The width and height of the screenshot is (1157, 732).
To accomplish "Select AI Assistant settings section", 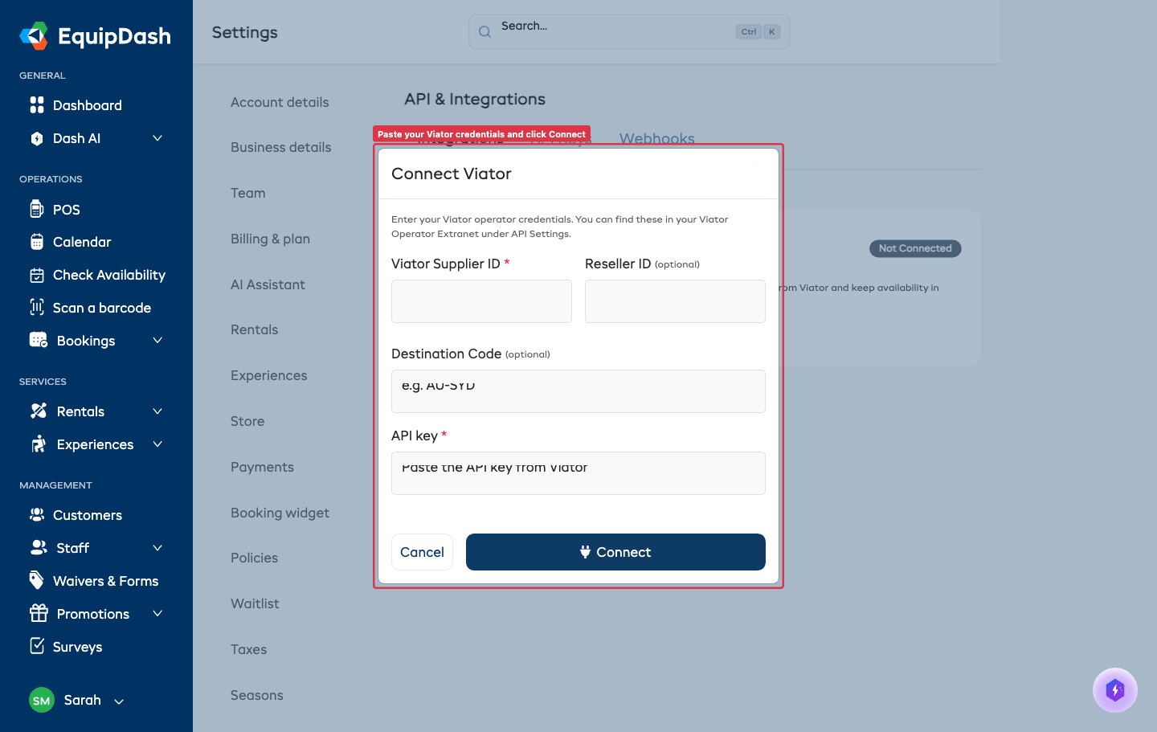I will click(268, 284).
